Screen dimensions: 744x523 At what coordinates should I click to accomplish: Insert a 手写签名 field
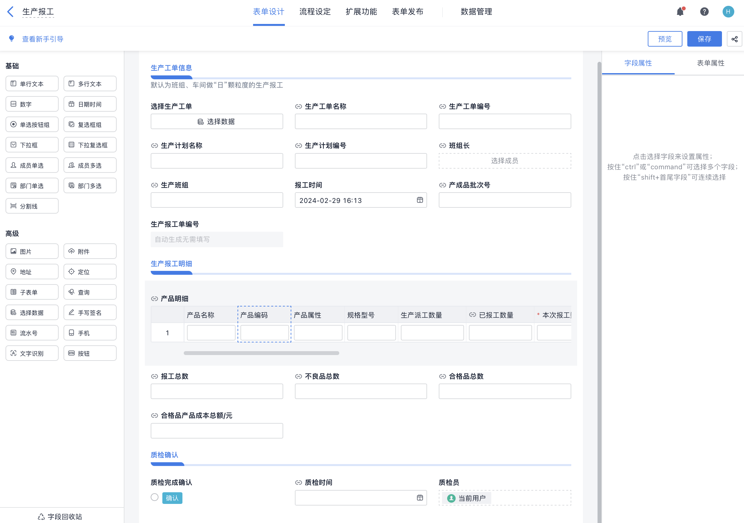tap(90, 312)
